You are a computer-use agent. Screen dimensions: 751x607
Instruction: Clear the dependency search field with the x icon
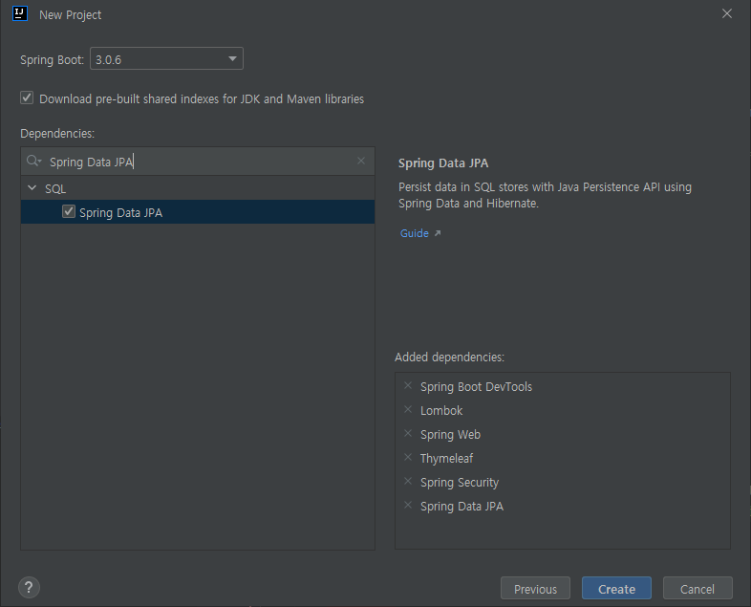pyautogui.click(x=361, y=161)
